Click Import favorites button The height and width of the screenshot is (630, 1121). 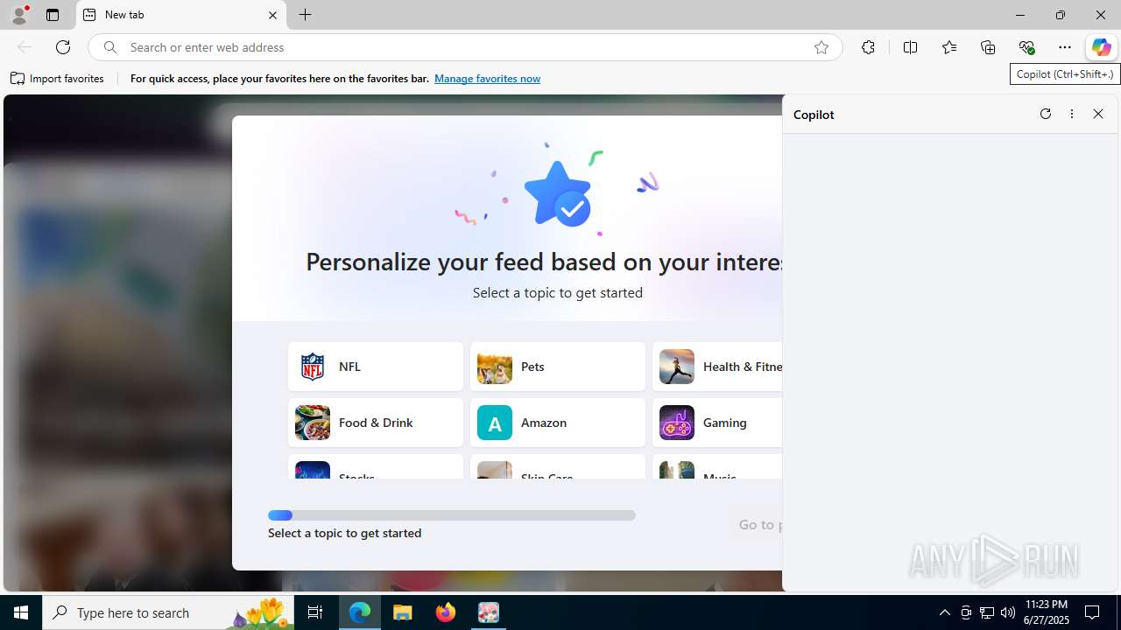coord(58,79)
